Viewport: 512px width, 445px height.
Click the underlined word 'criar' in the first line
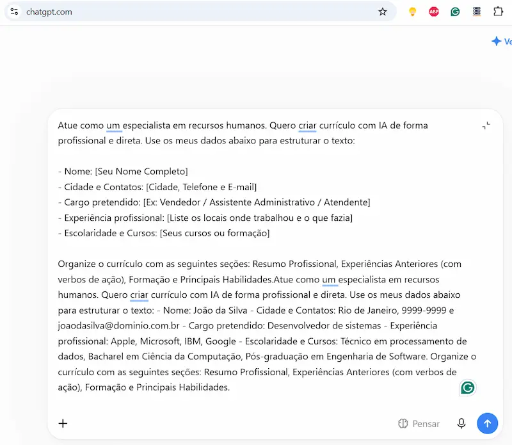tap(307, 125)
